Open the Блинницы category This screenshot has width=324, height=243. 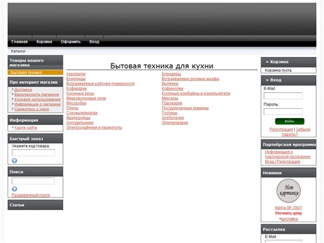pyautogui.click(x=76, y=78)
